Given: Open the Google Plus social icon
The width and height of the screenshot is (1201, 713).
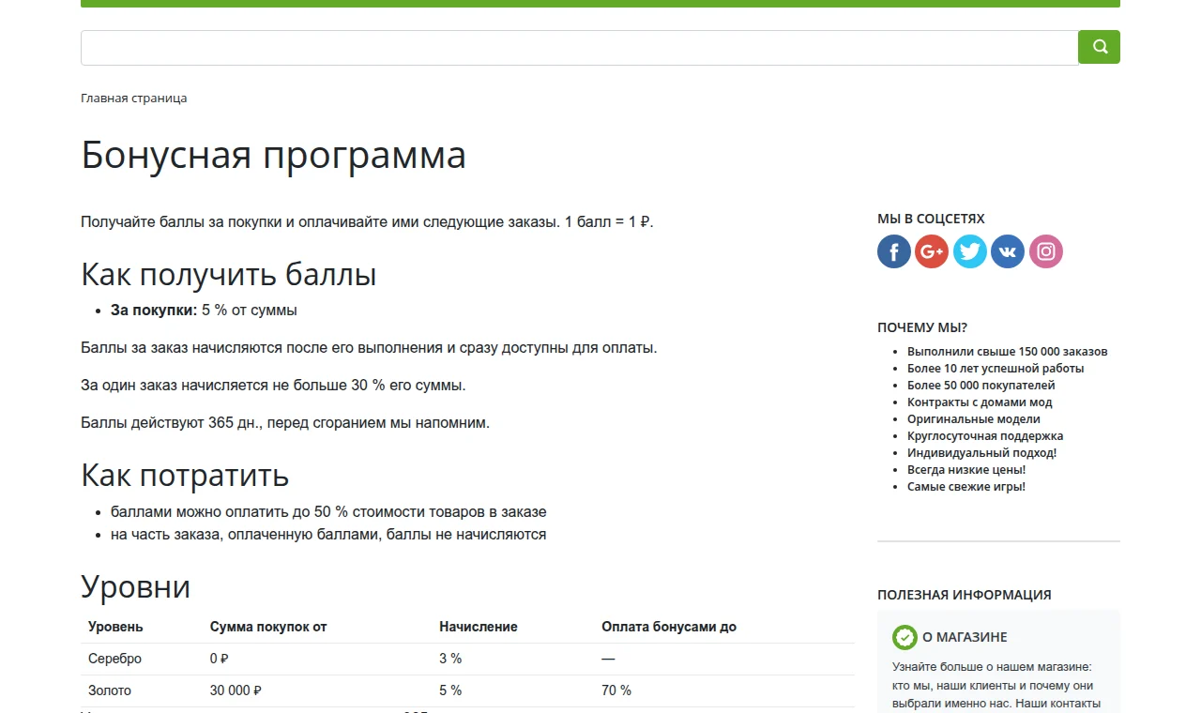Looking at the screenshot, I should point(932,251).
